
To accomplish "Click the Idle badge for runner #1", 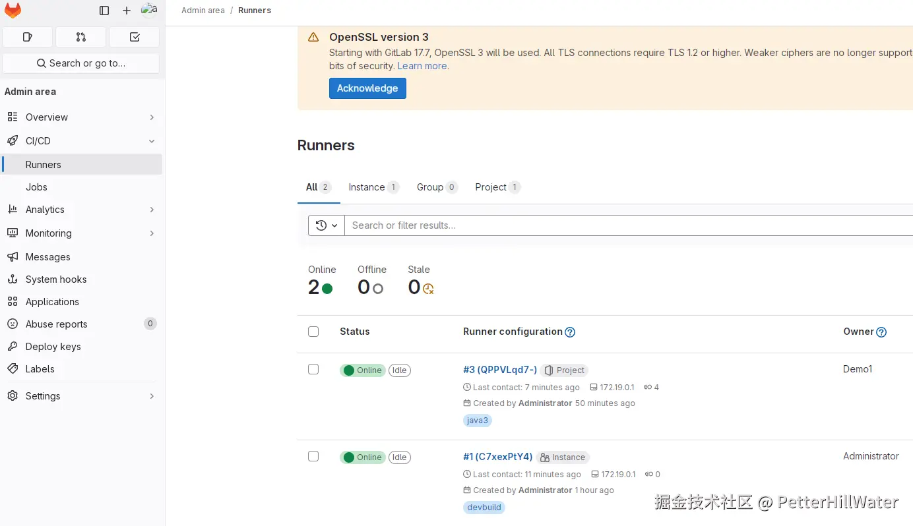I will 400,457.
